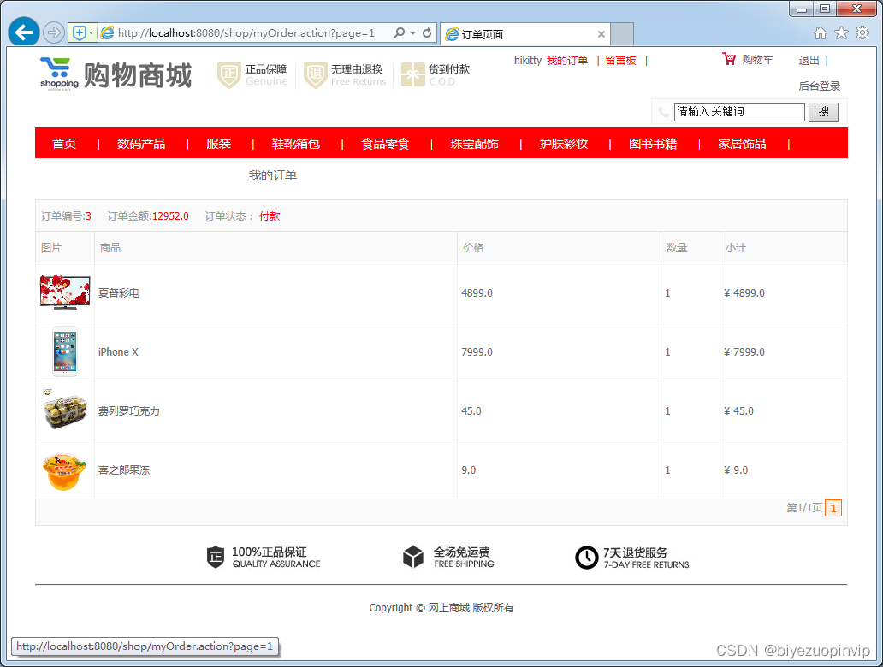The width and height of the screenshot is (883, 667).
Task: Click the subtotal ¥ 9.0
Action: pos(736,470)
